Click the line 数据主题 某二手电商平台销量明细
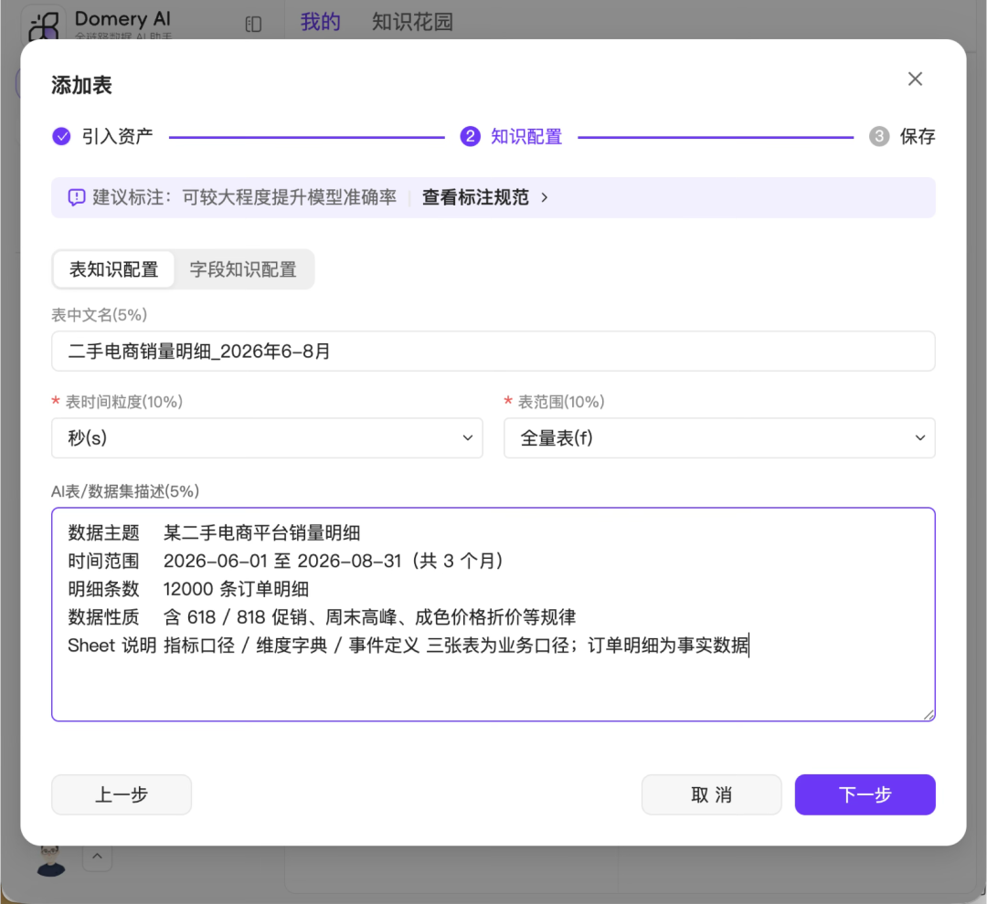This screenshot has width=987, height=904. pos(214,533)
